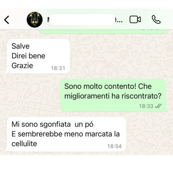Select the "Mi sono sgonfiata un pó" message
This screenshot has width=173, height=173.
(66, 135)
